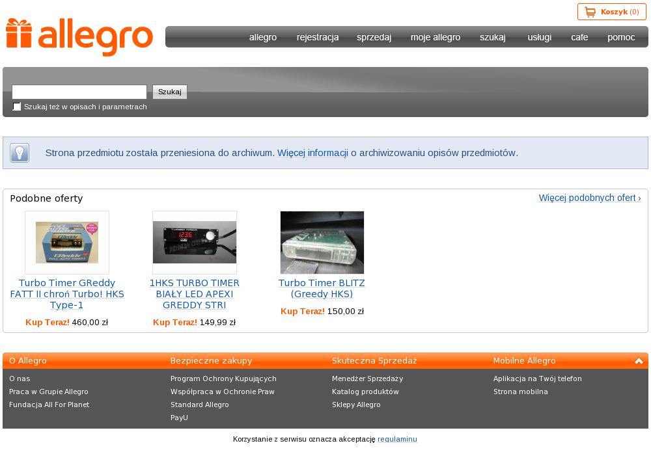
Task: Open moje allegro from the menu
Action: [x=436, y=37]
